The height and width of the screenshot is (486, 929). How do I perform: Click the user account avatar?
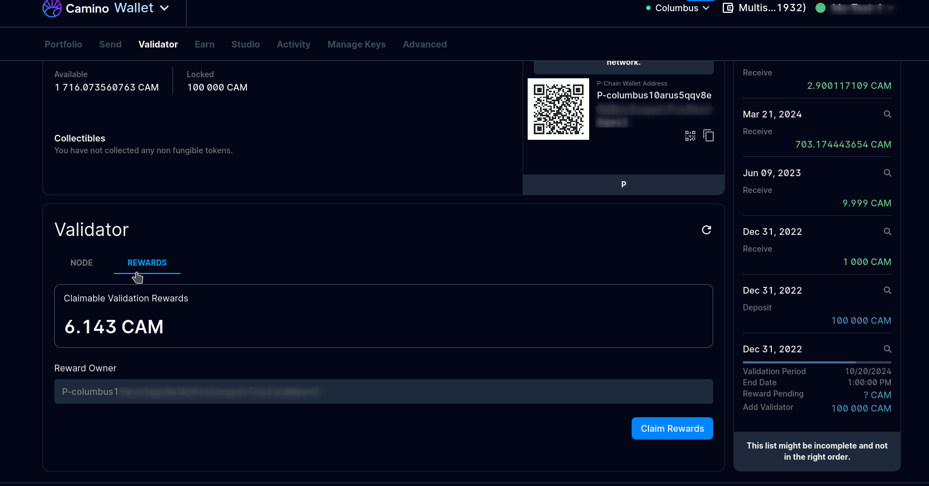tap(821, 8)
